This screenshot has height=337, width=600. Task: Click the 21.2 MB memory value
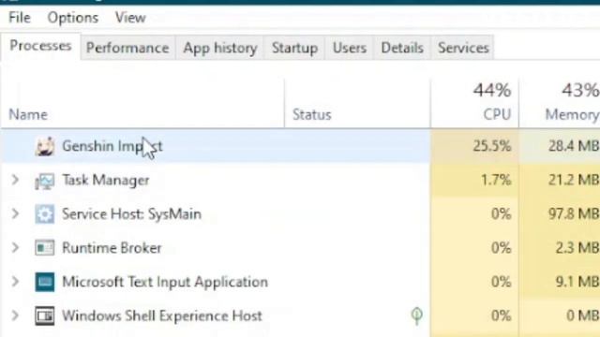[x=573, y=180]
